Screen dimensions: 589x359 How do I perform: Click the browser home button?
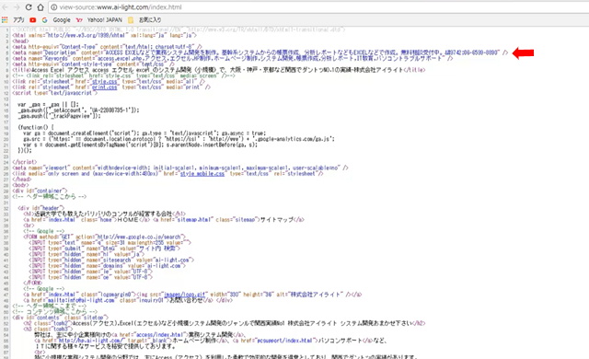40,7
